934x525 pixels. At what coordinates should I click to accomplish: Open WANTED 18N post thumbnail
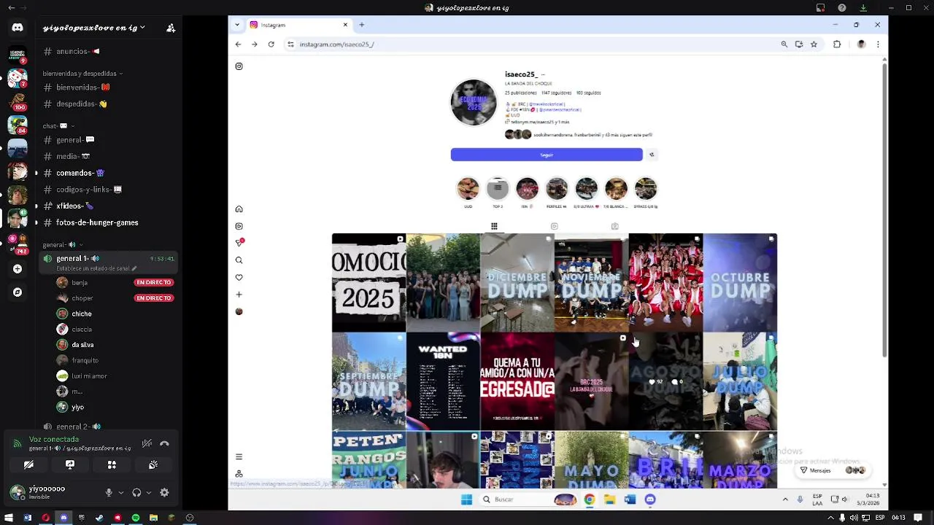coord(443,381)
